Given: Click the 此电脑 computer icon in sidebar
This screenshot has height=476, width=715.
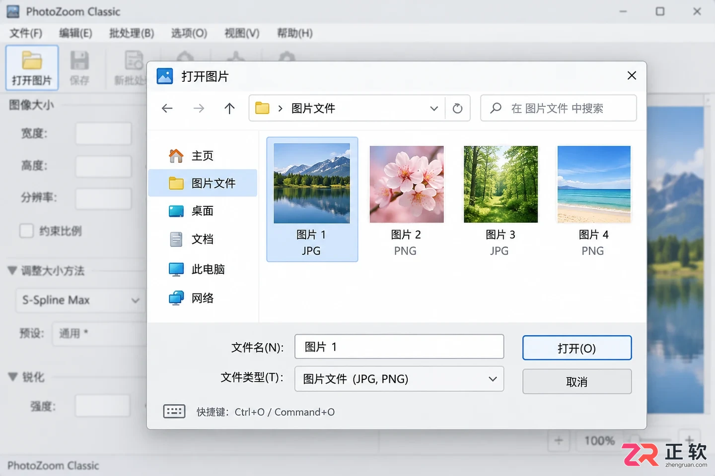Looking at the screenshot, I should [176, 269].
